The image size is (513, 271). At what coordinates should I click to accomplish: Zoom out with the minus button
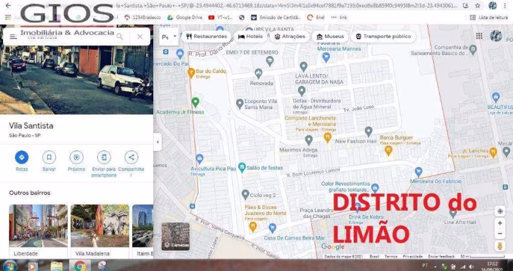(x=500, y=234)
